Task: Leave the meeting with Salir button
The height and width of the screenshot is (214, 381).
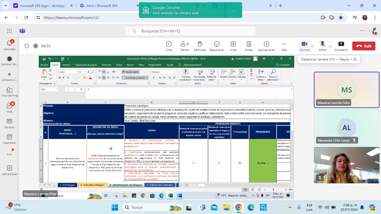Action: tap(364, 46)
